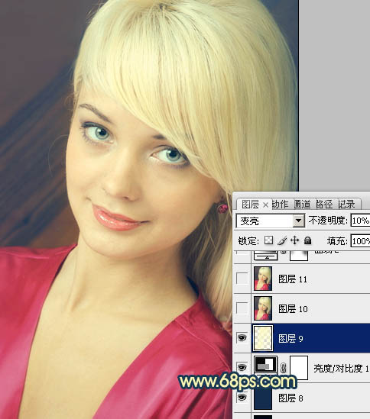Show layer 10 via its visibility box
Viewport: 370px width, 419px height.
[x=242, y=308]
